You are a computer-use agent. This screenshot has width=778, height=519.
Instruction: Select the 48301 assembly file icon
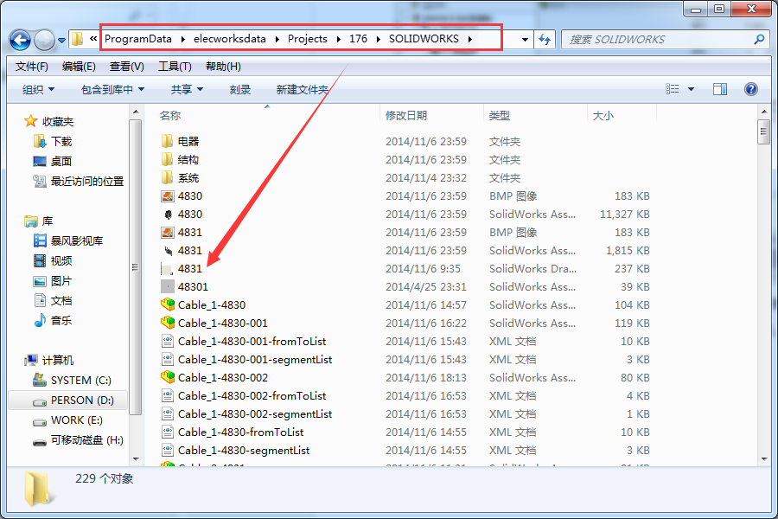coord(168,287)
